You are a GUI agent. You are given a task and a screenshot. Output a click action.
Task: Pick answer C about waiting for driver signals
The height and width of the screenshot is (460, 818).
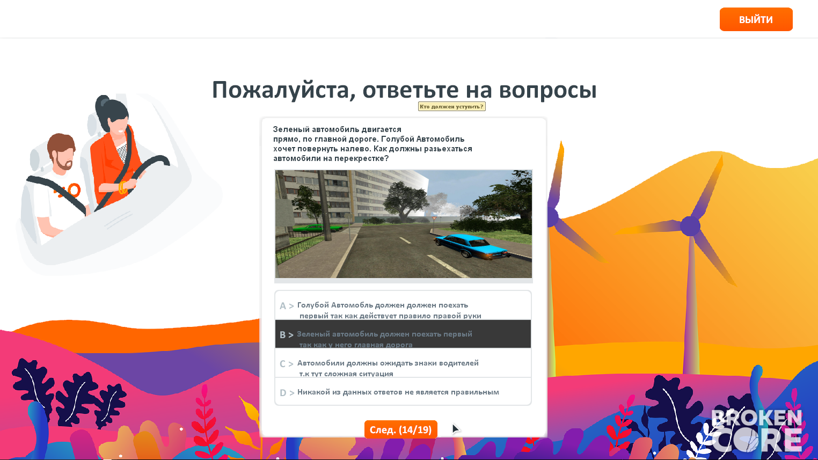pos(403,363)
